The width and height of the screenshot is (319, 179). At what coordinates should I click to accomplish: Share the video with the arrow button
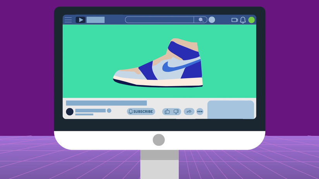[189, 111]
